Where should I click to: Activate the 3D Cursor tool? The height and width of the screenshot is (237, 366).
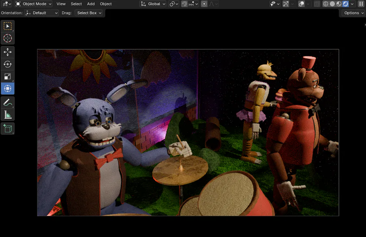pos(7,38)
